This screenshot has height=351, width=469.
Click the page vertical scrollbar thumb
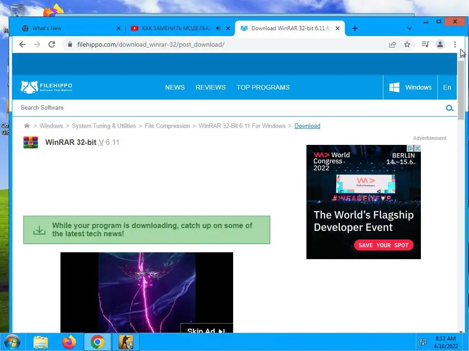461,90
